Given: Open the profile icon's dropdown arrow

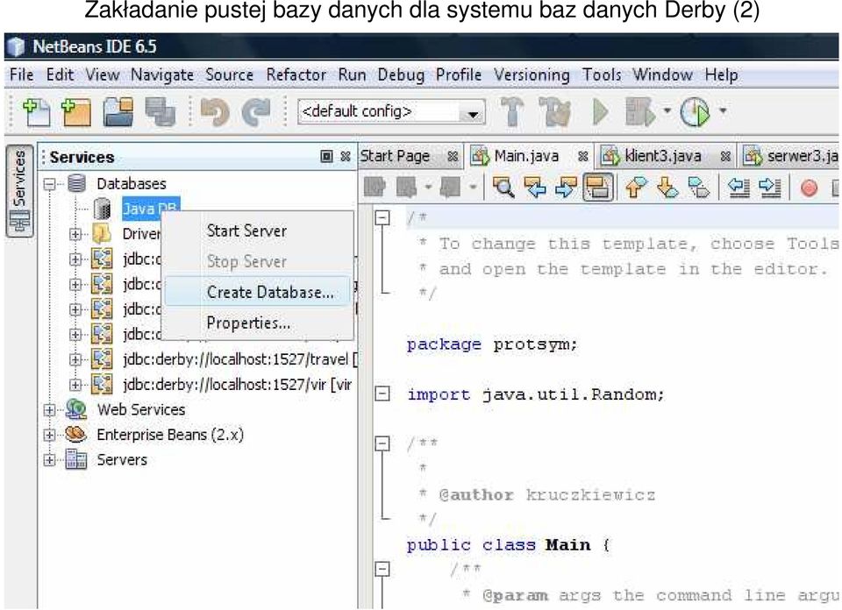Looking at the screenshot, I should (724, 111).
